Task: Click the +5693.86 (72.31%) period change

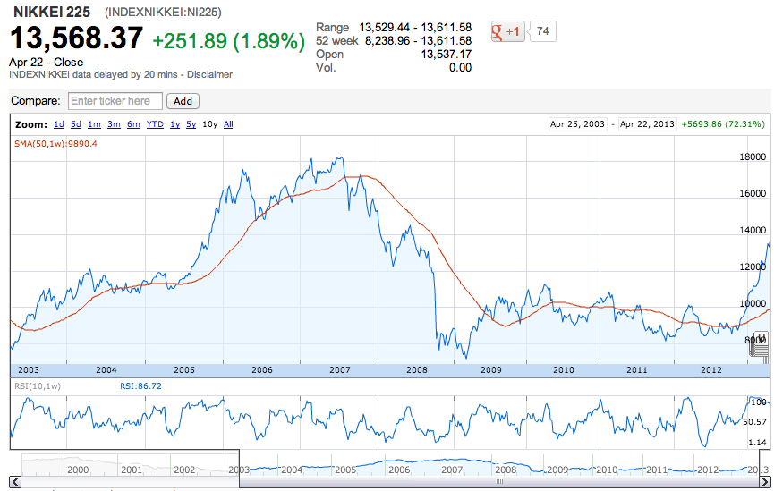Action: point(723,124)
